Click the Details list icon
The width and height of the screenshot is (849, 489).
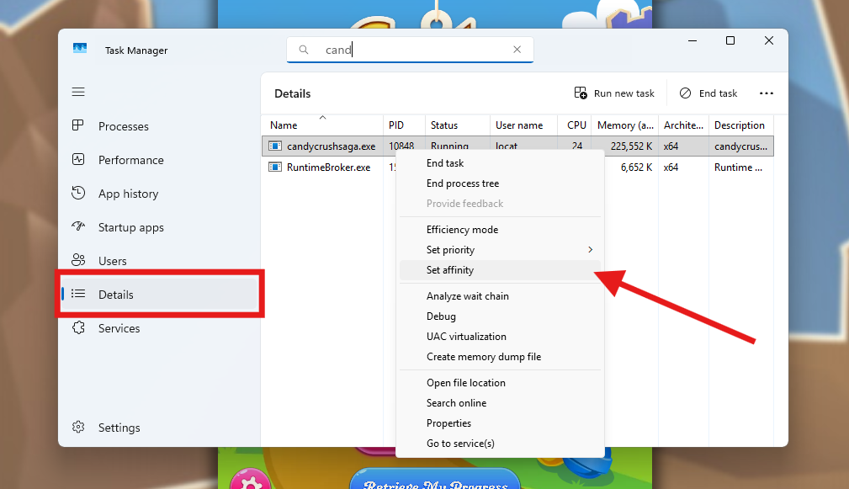78,294
